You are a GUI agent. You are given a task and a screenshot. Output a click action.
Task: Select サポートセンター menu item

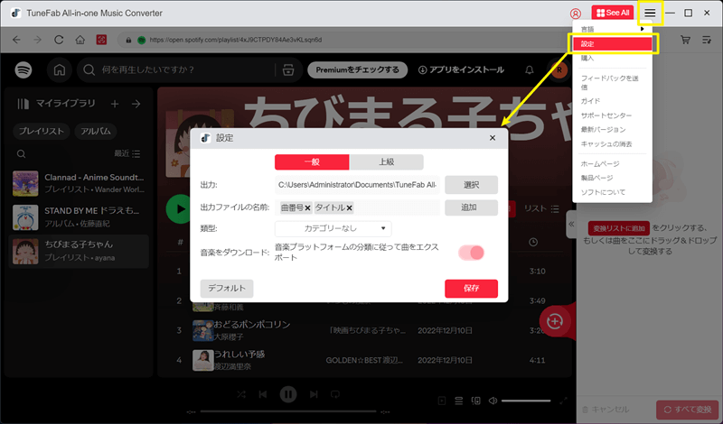coord(612,115)
